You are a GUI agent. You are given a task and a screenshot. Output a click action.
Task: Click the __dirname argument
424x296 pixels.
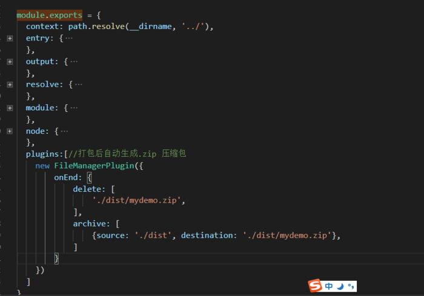coord(151,27)
